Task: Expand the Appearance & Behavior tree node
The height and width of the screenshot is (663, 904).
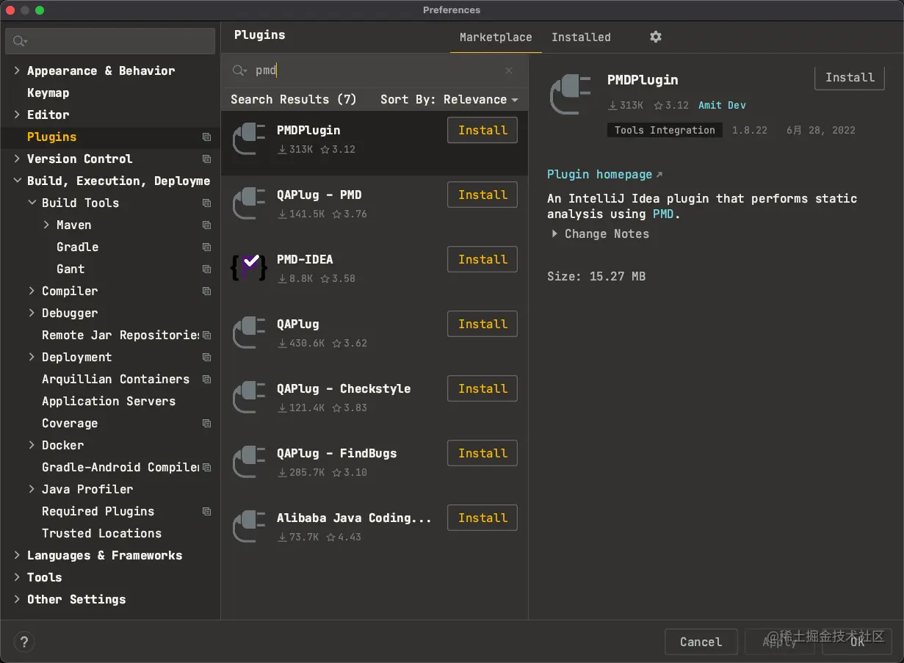Action: tap(17, 70)
